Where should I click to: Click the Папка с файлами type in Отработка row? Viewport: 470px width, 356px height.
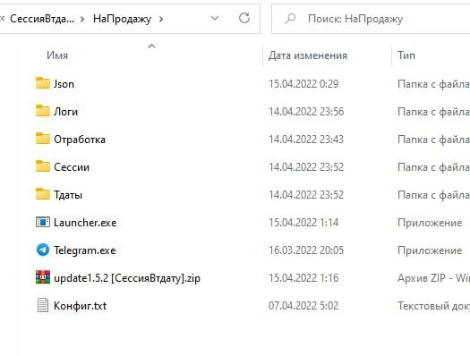pyautogui.click(x=433, y=140)
